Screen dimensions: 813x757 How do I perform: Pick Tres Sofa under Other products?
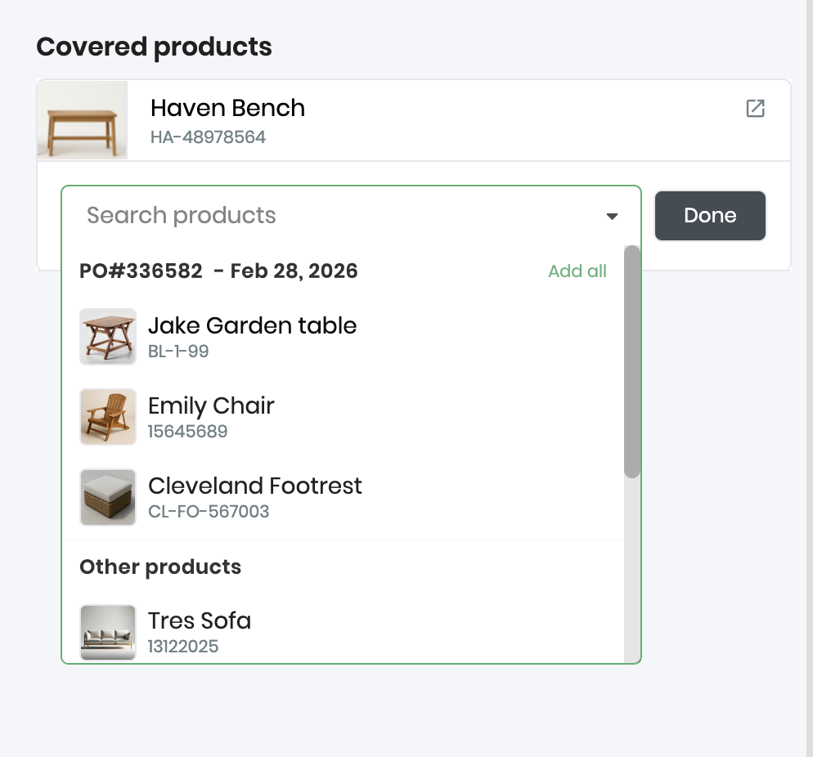click(x=200, y=621)
